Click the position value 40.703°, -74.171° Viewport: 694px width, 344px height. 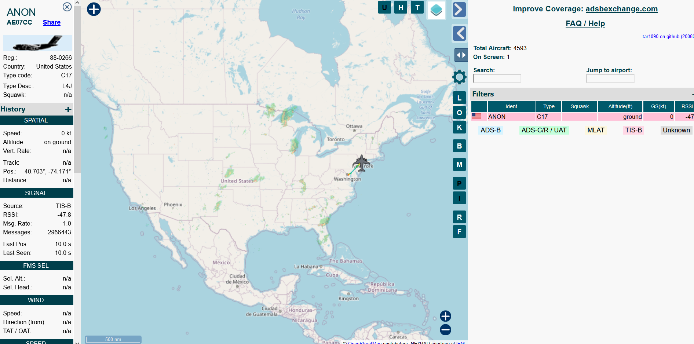pyautogui.click(x=48, y=171)
